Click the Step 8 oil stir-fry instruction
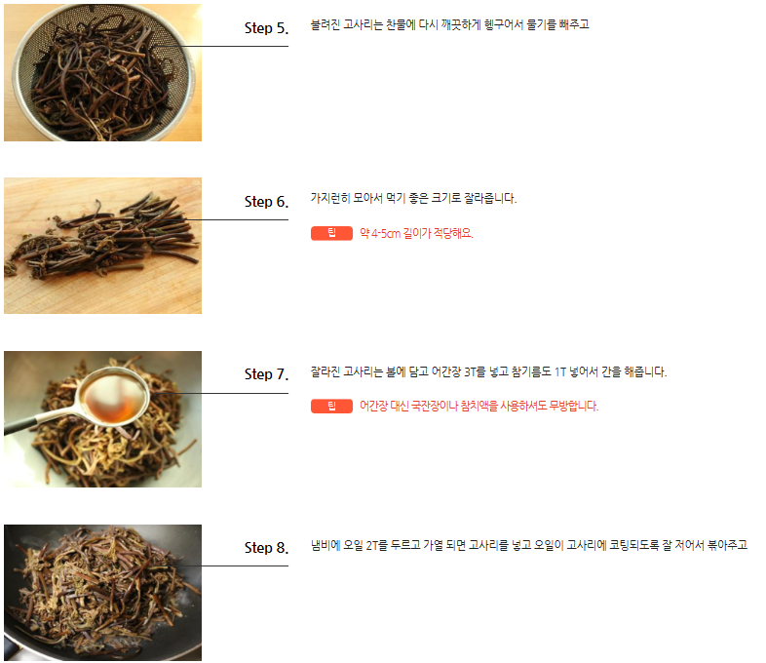Screen dimensions: 766x663 point(529,545)
